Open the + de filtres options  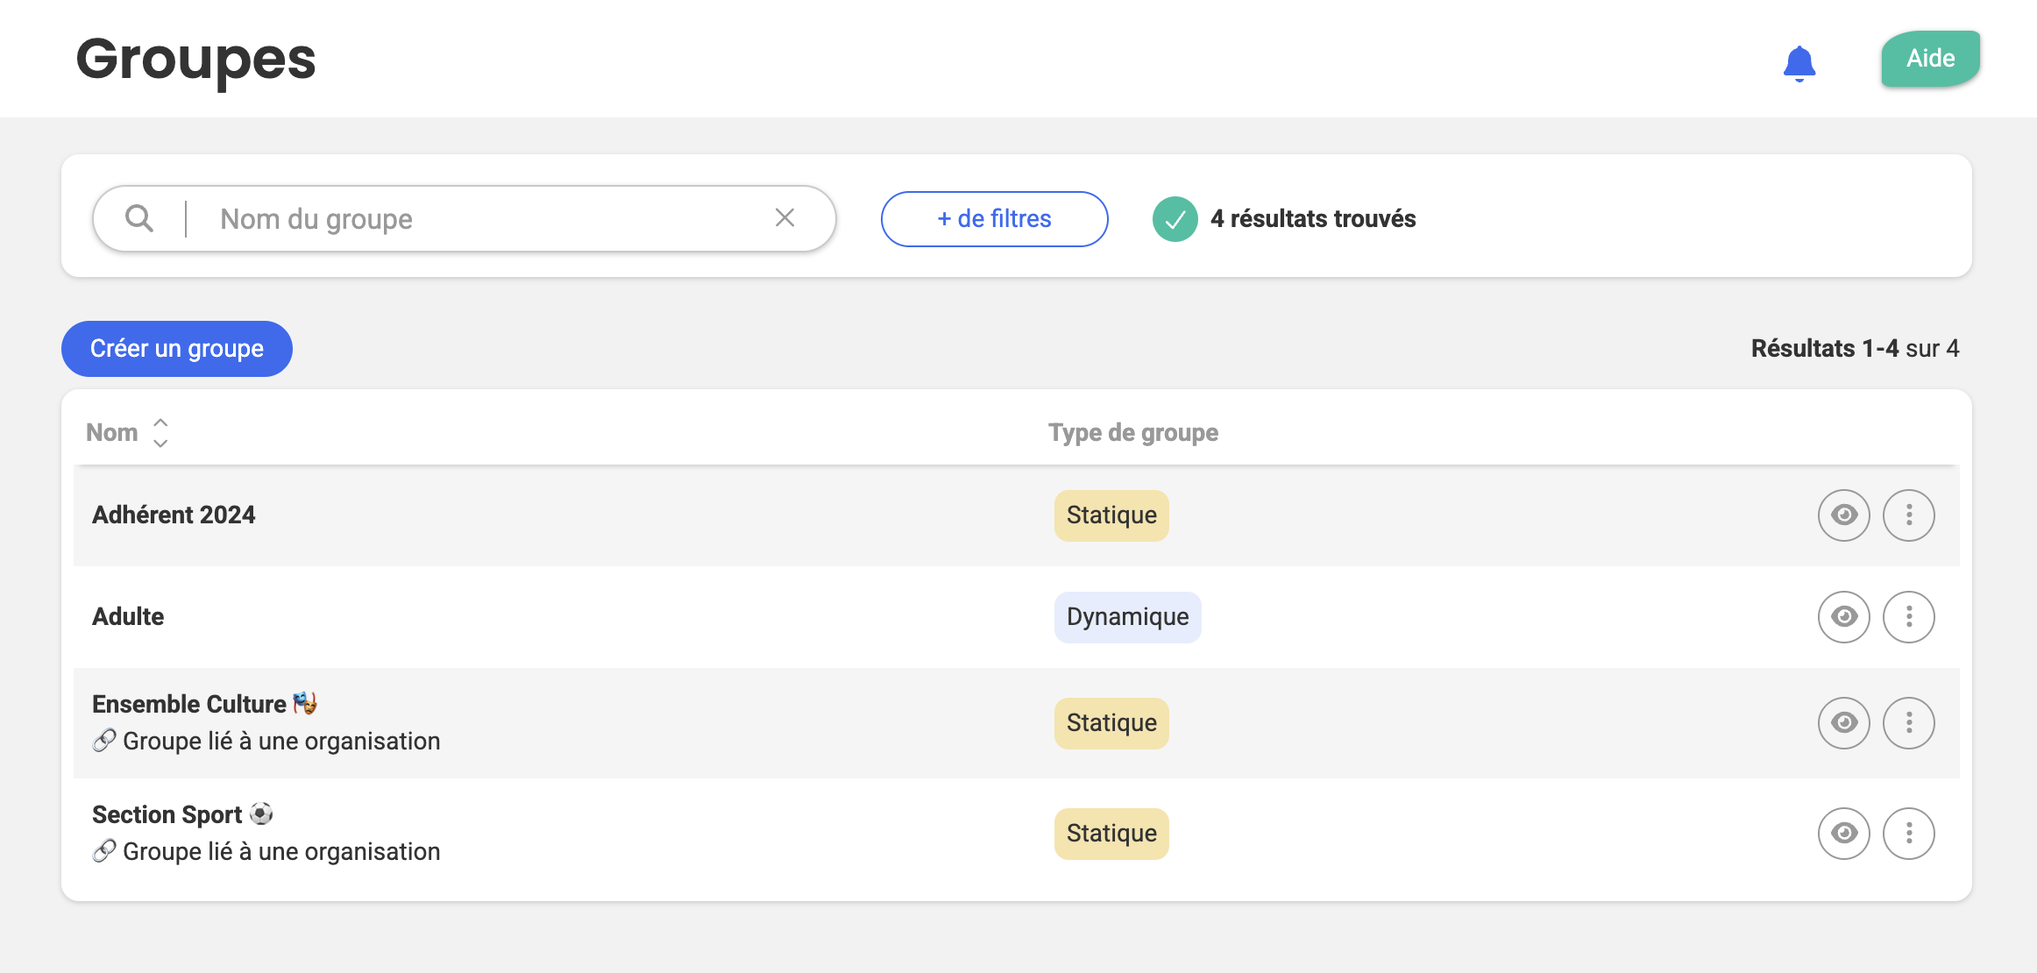[x=994, y=219]
